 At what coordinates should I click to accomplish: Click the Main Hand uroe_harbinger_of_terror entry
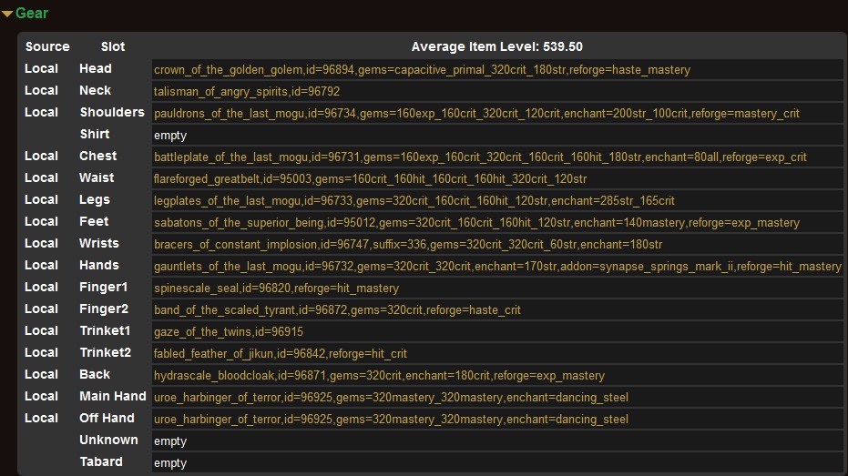[x=391, y=398]
